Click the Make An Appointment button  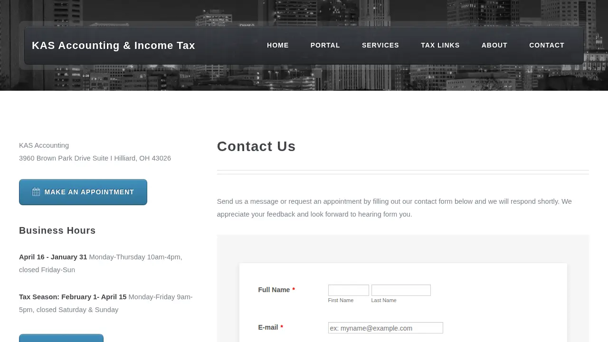(83, 192)
